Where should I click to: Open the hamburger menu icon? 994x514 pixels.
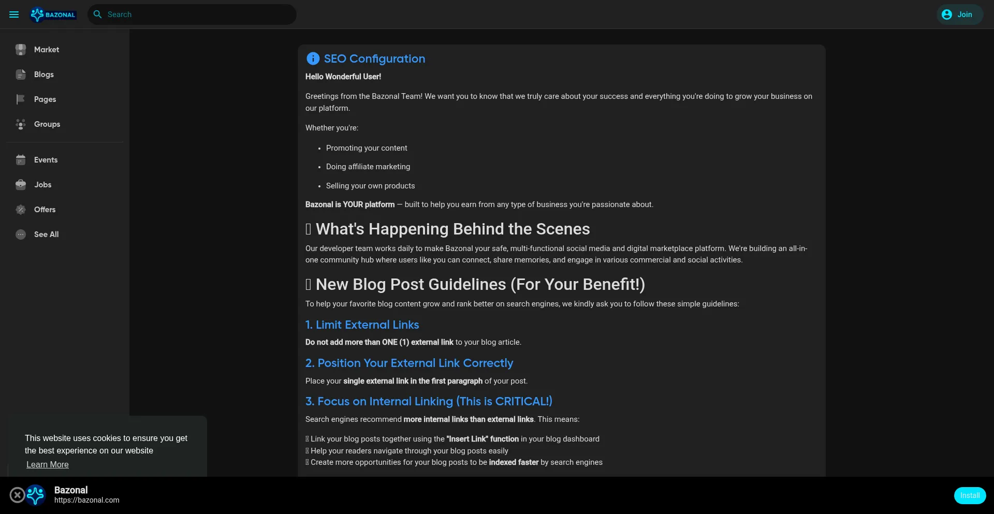click(x=14, y=14)
